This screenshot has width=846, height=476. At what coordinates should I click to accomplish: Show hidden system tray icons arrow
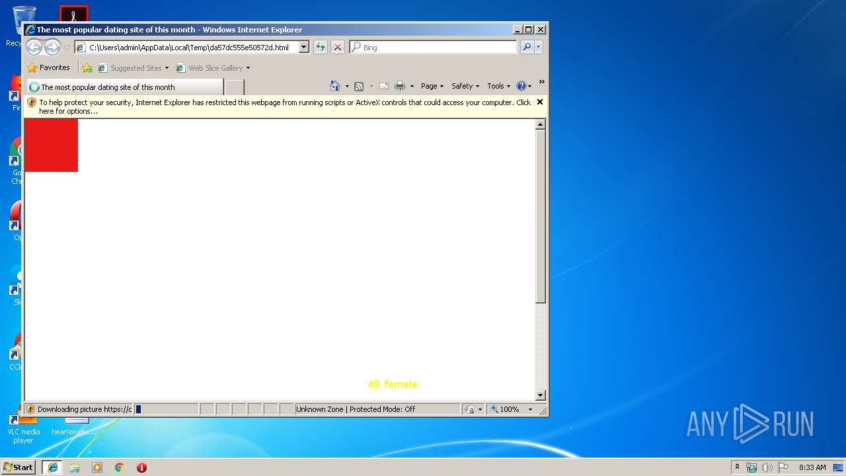(x=738, y=467)
